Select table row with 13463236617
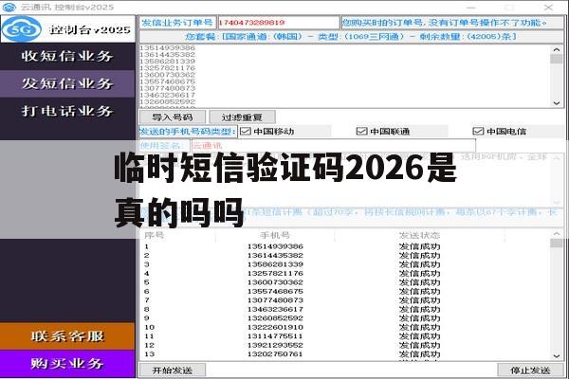This screenshot has height=379, width=569. [345, 310]
